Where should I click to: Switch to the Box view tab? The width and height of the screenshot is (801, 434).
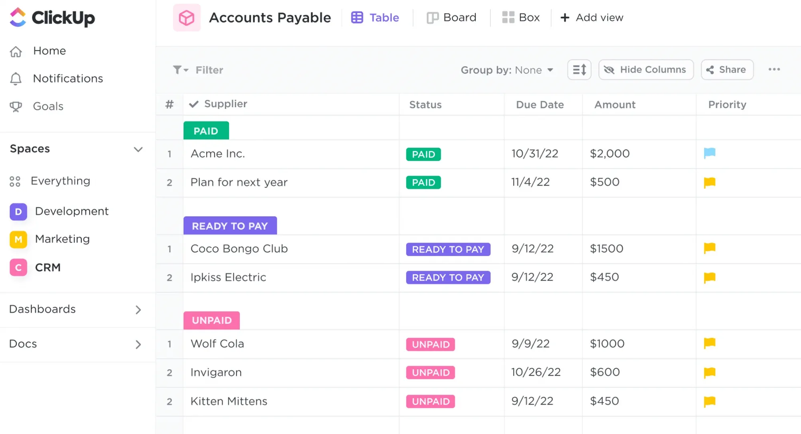[x=521, y=18]
